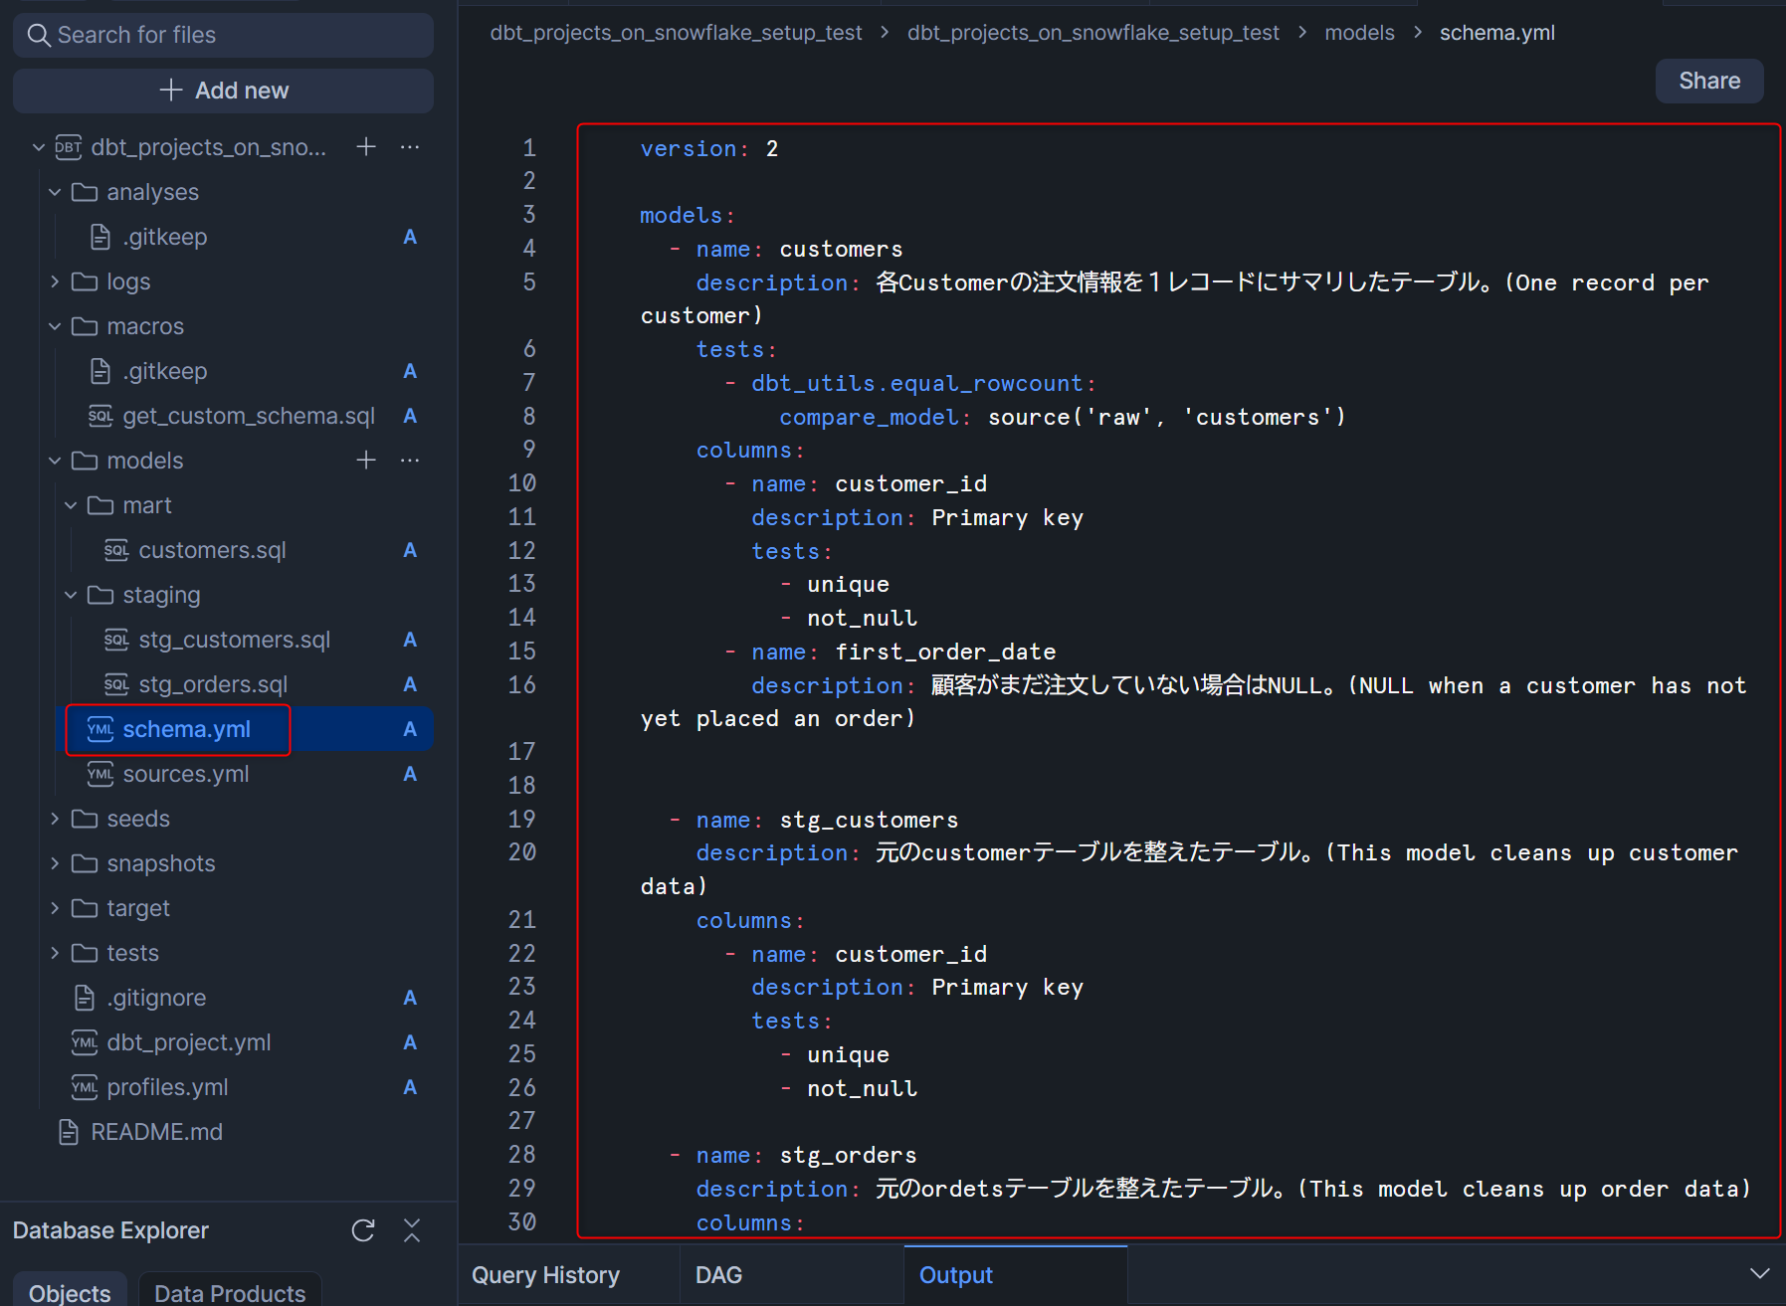This screenshot has height=1306, width=1786.
Task: Click the Search for files field
Action: click(223, 35)
